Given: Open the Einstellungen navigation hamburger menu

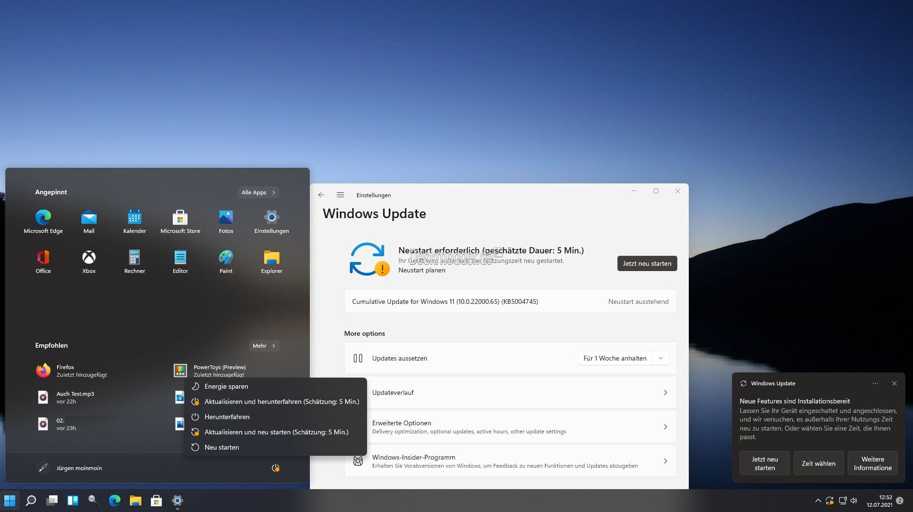Looking at the screenshot, I should pos(340,195).
